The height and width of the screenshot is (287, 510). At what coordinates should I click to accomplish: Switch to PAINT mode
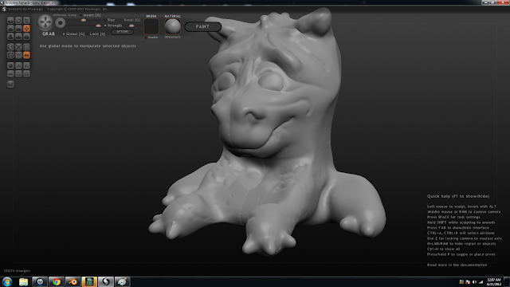tap(202, 26)
